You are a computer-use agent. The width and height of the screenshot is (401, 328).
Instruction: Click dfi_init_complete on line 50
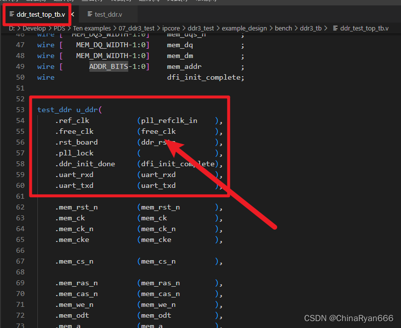point(204,77)
